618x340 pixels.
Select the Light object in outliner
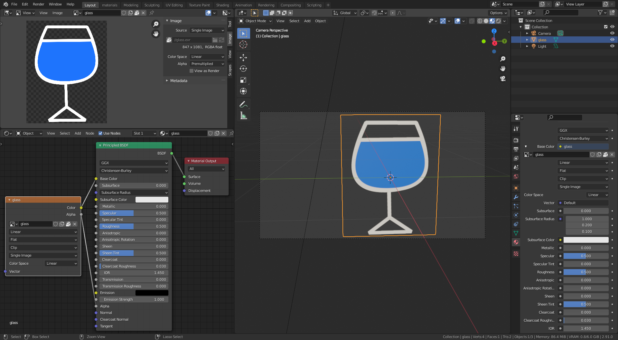tap(542, 46)
